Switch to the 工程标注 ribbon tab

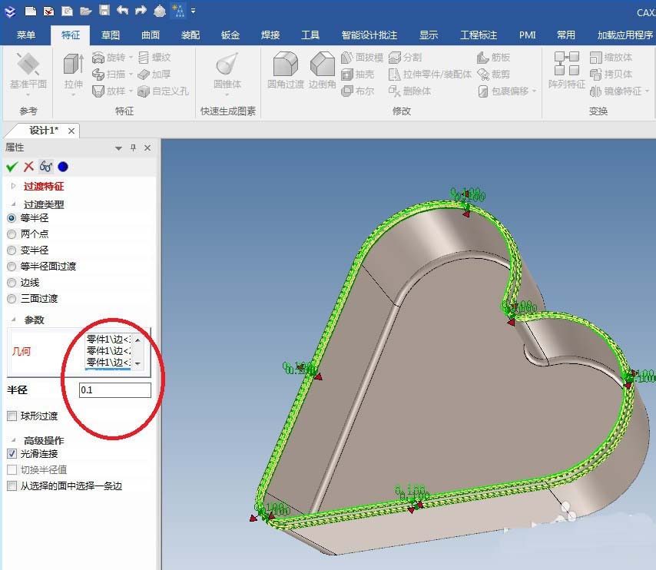click(x=479, y=35)
